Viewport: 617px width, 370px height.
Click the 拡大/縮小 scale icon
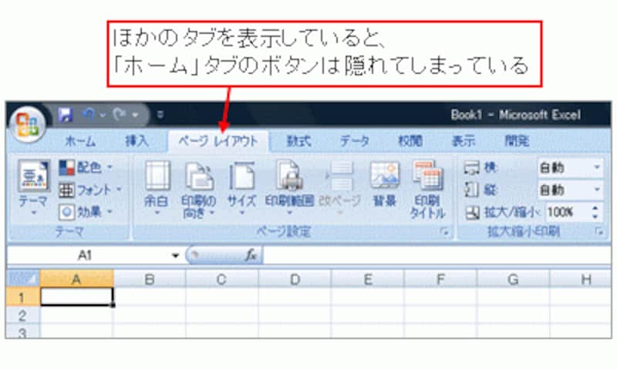click(472, 212)
